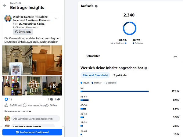Expand post text with Mehr anzeigen
Screen dimensions: 183x137
[49, 42]
